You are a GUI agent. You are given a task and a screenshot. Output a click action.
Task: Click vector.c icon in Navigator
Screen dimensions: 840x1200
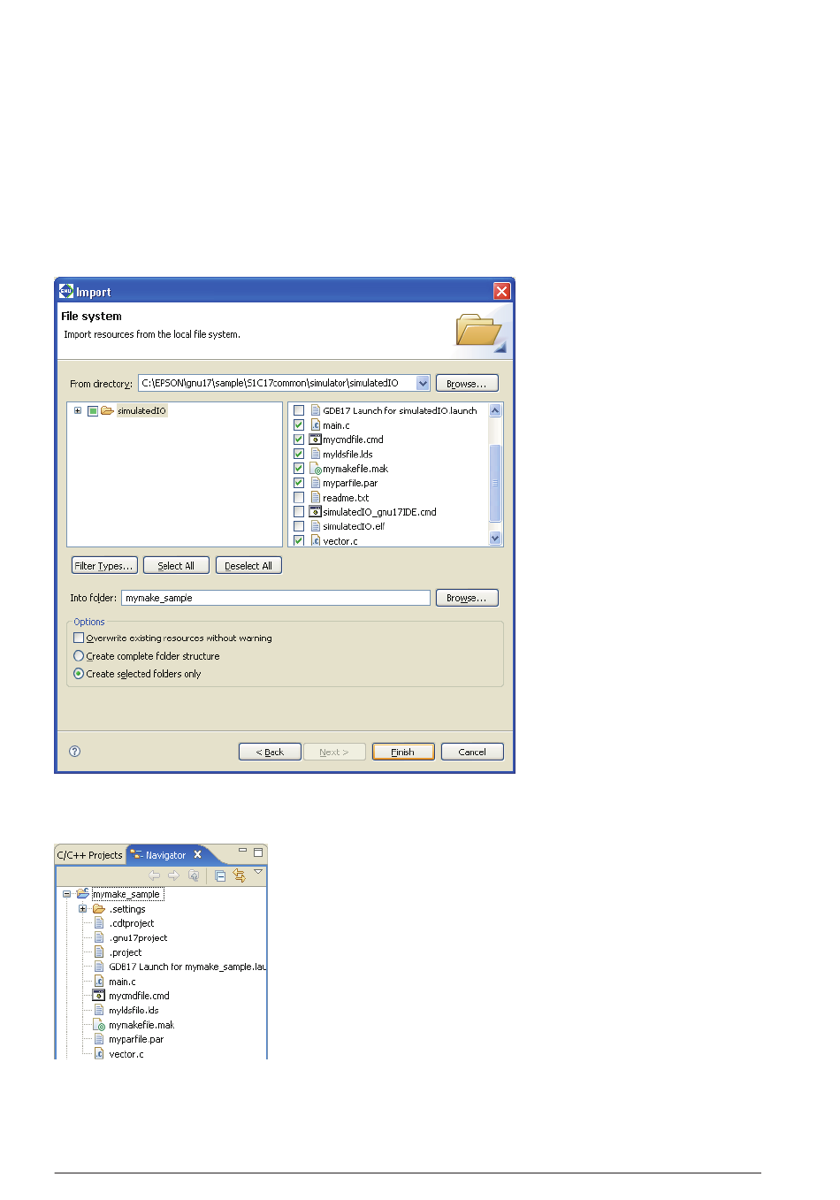pos(99,1054)
